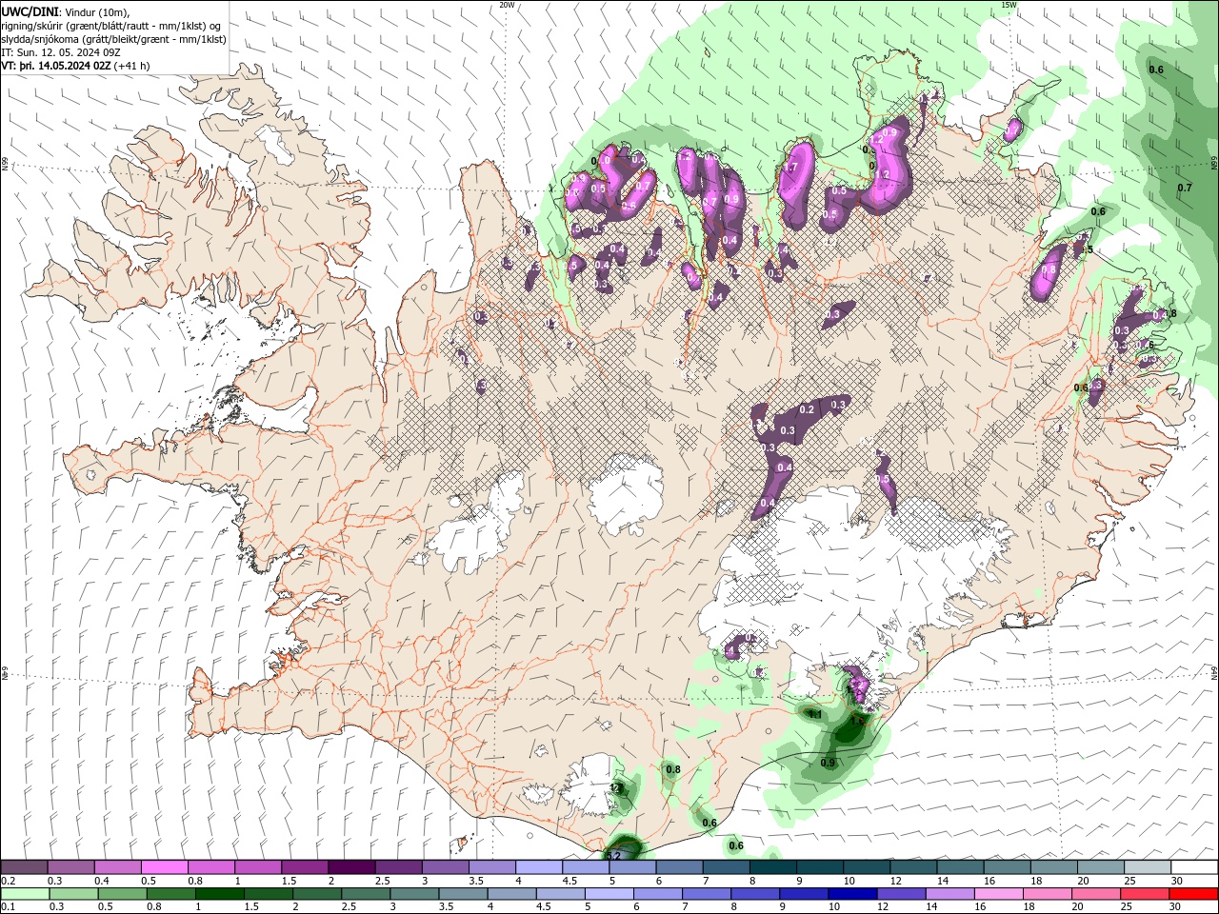Image resolution: width=1219 pixels, height=914 pixels.
Task: Pick the rain legend swatch between 18 and 20
Action: click(1048, 894)
